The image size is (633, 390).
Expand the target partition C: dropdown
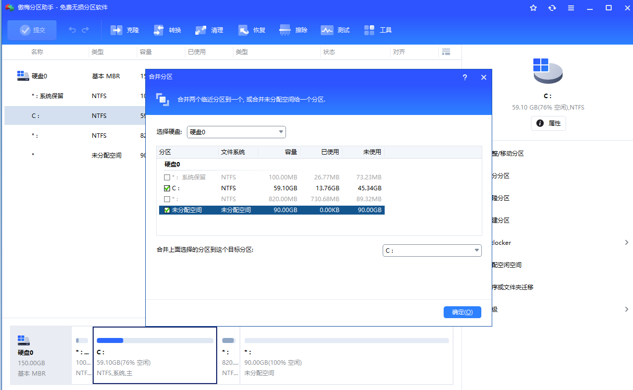click(x=432, y=251)
